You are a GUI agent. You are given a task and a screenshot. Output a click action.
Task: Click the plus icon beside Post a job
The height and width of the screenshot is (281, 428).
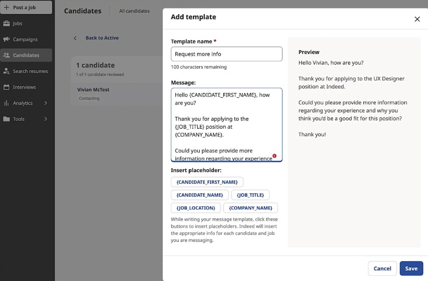(x=7, y=8)
